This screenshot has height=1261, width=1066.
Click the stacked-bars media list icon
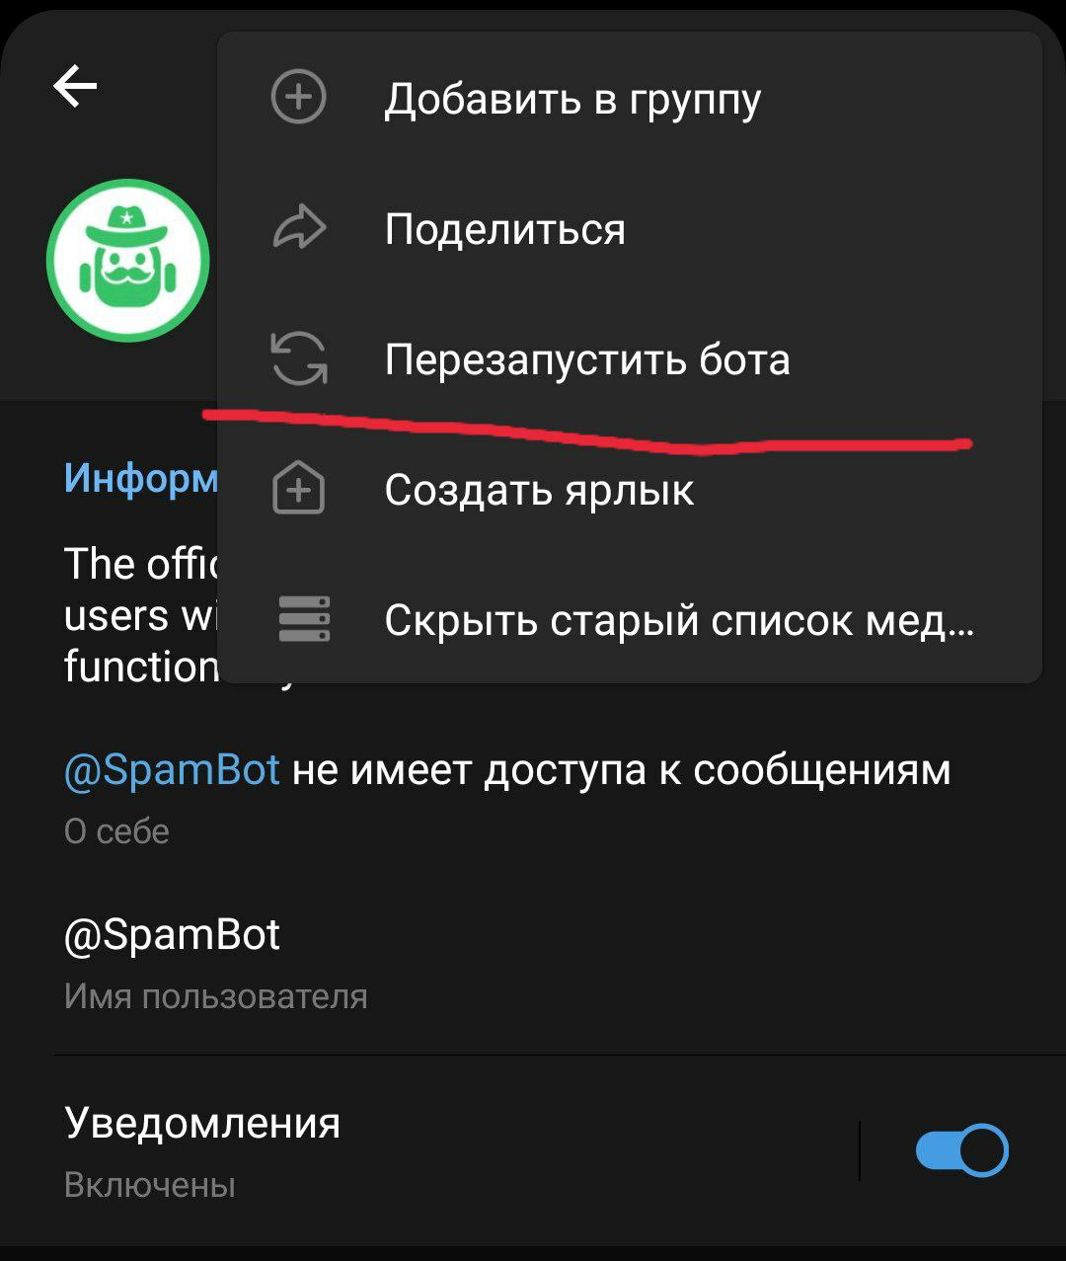304,619
